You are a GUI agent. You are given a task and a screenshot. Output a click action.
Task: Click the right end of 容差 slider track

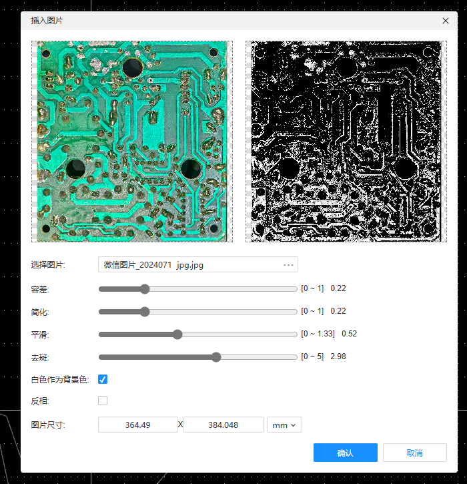[295, 289]
